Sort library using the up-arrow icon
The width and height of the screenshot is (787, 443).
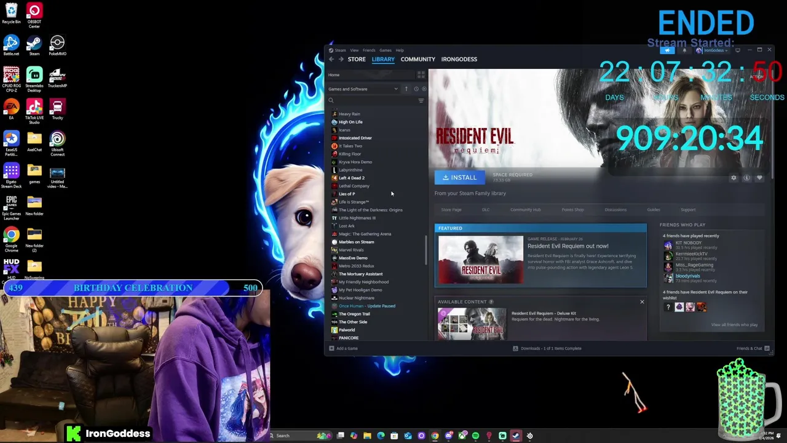point(406,89)
